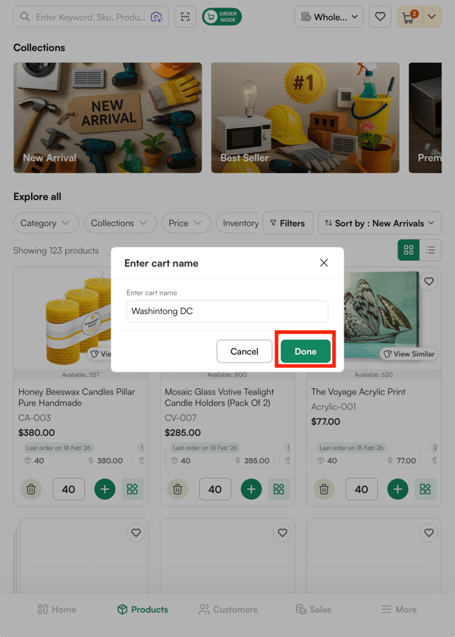The width and height of the screenshot is (455, 637).
Task: Switch to list view layout
Action: point(431,250)
